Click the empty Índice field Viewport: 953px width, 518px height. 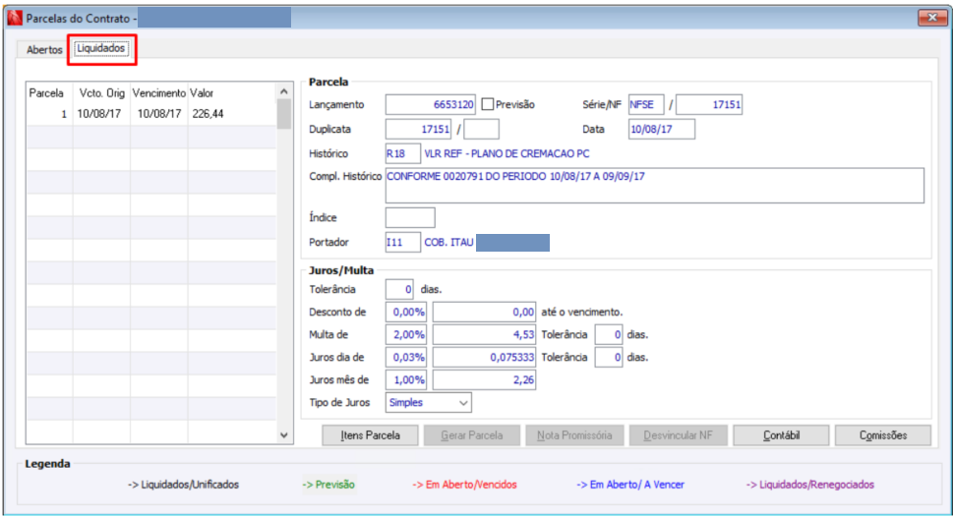pyautogui.click(x=410, y=217)
